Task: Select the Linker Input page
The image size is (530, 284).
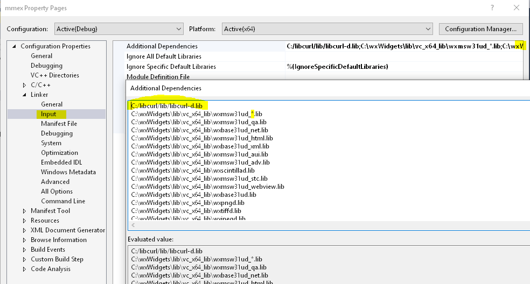Action: click(48, 114)
